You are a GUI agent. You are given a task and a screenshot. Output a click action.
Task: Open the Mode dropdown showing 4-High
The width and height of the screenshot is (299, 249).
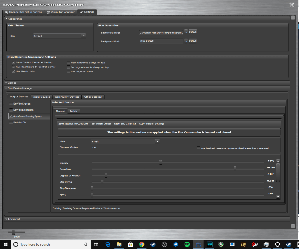[157, 141]
